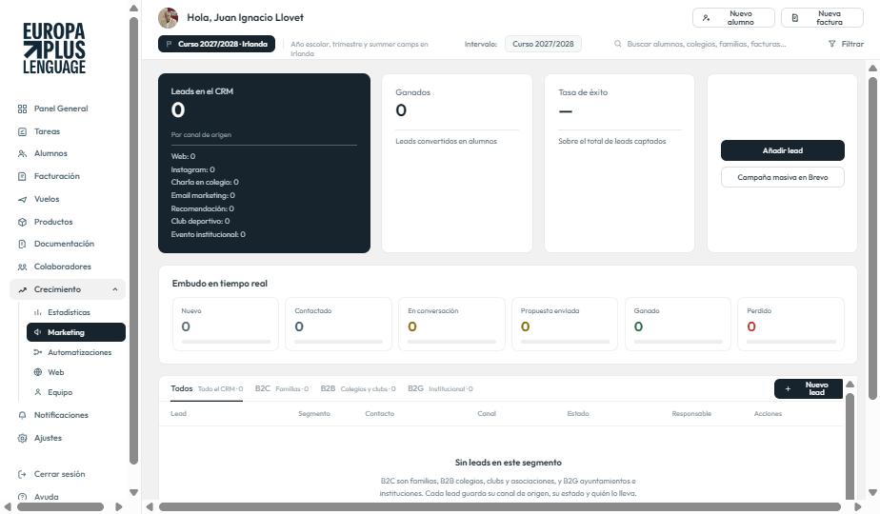Image resolution: width=880 pixels, height=514 pixels.
Task: Click the Cerrar sesión link
Action: coord(59,474)
